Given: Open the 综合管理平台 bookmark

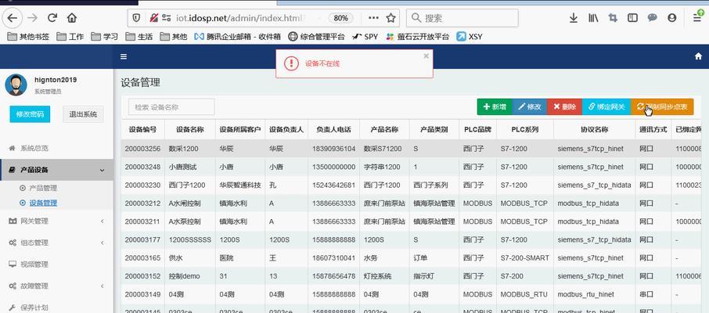Looking at the screenshot, I should [316, 37].
